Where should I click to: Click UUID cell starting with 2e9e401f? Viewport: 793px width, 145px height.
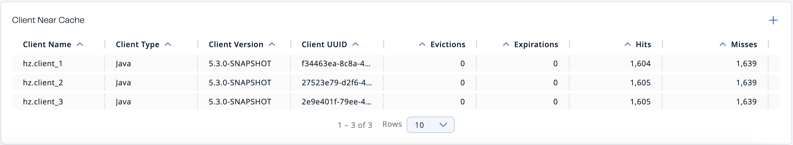[336, 102]
